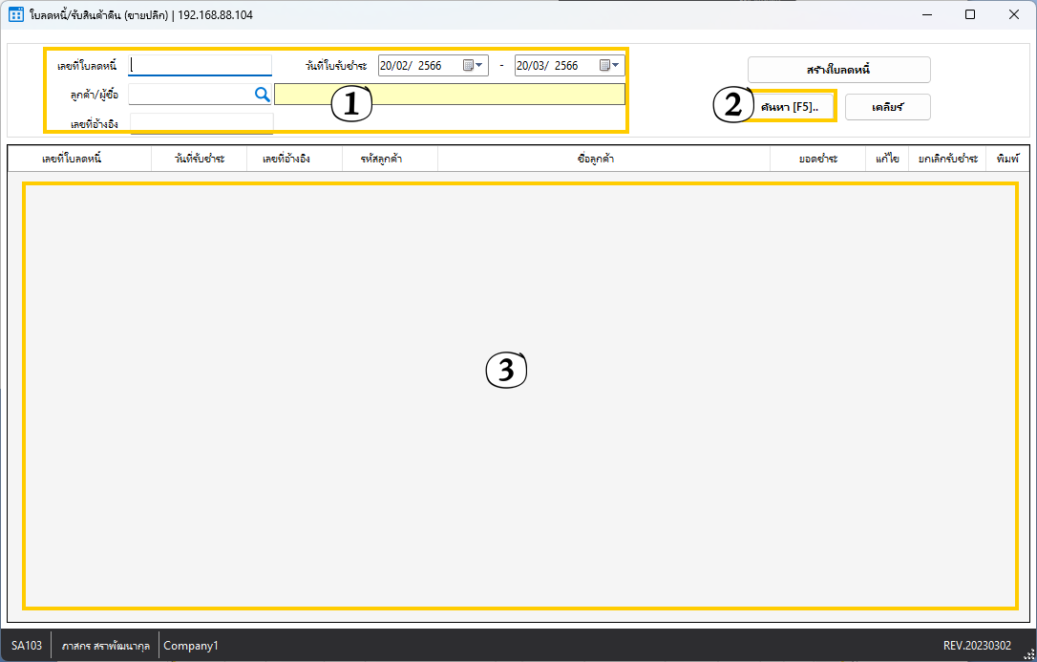Viewport: 1037px width, 662px height.
Task: Click the start date text 20/02/2566
Action: click(x=411, y=66)
